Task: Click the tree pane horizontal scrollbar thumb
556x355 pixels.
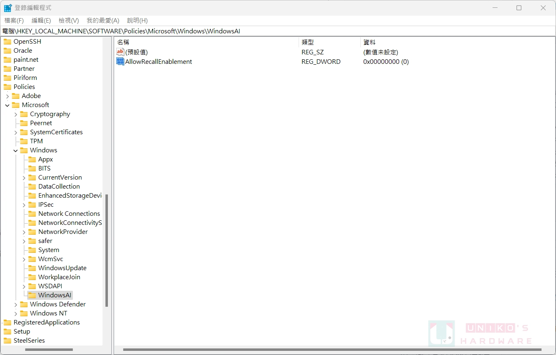Action: (49, 350)
